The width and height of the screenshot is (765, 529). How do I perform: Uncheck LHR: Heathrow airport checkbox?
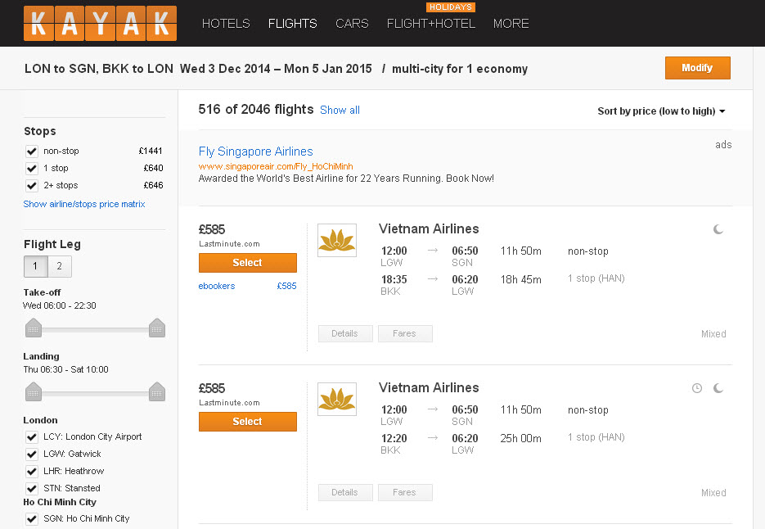[x=32, y=471]
